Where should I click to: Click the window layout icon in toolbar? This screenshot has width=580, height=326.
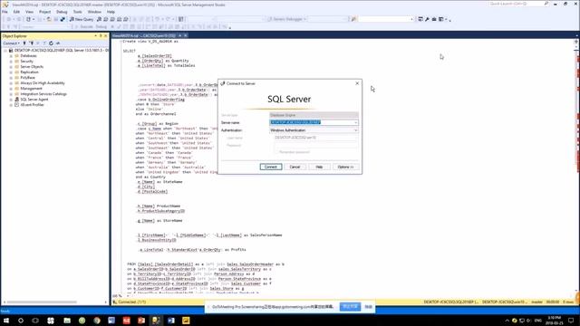click(441, 19)
